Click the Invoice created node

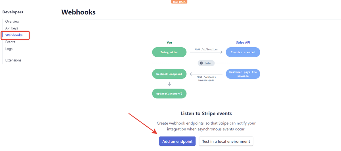(243, 52)
